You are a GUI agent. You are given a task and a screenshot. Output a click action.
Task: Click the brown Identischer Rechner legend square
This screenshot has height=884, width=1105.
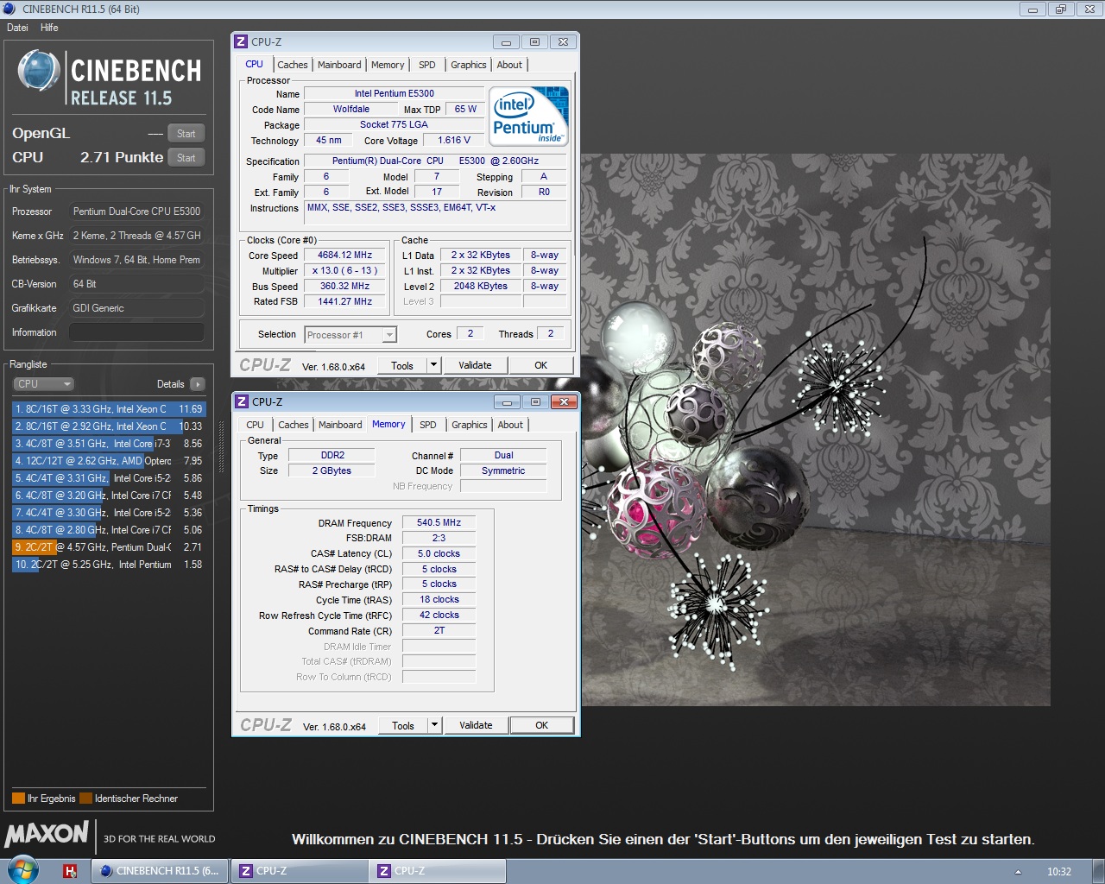(x=85, y=799)
